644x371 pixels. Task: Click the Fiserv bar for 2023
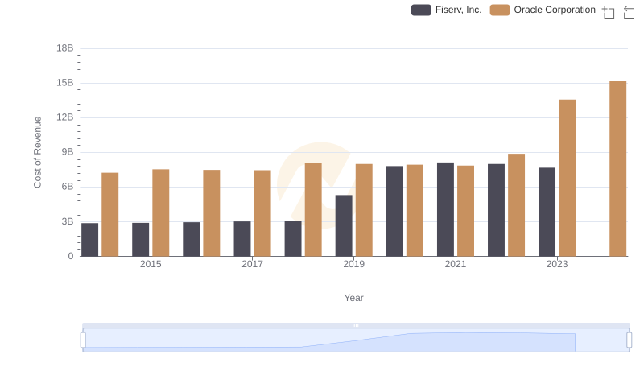click(547, 212)
